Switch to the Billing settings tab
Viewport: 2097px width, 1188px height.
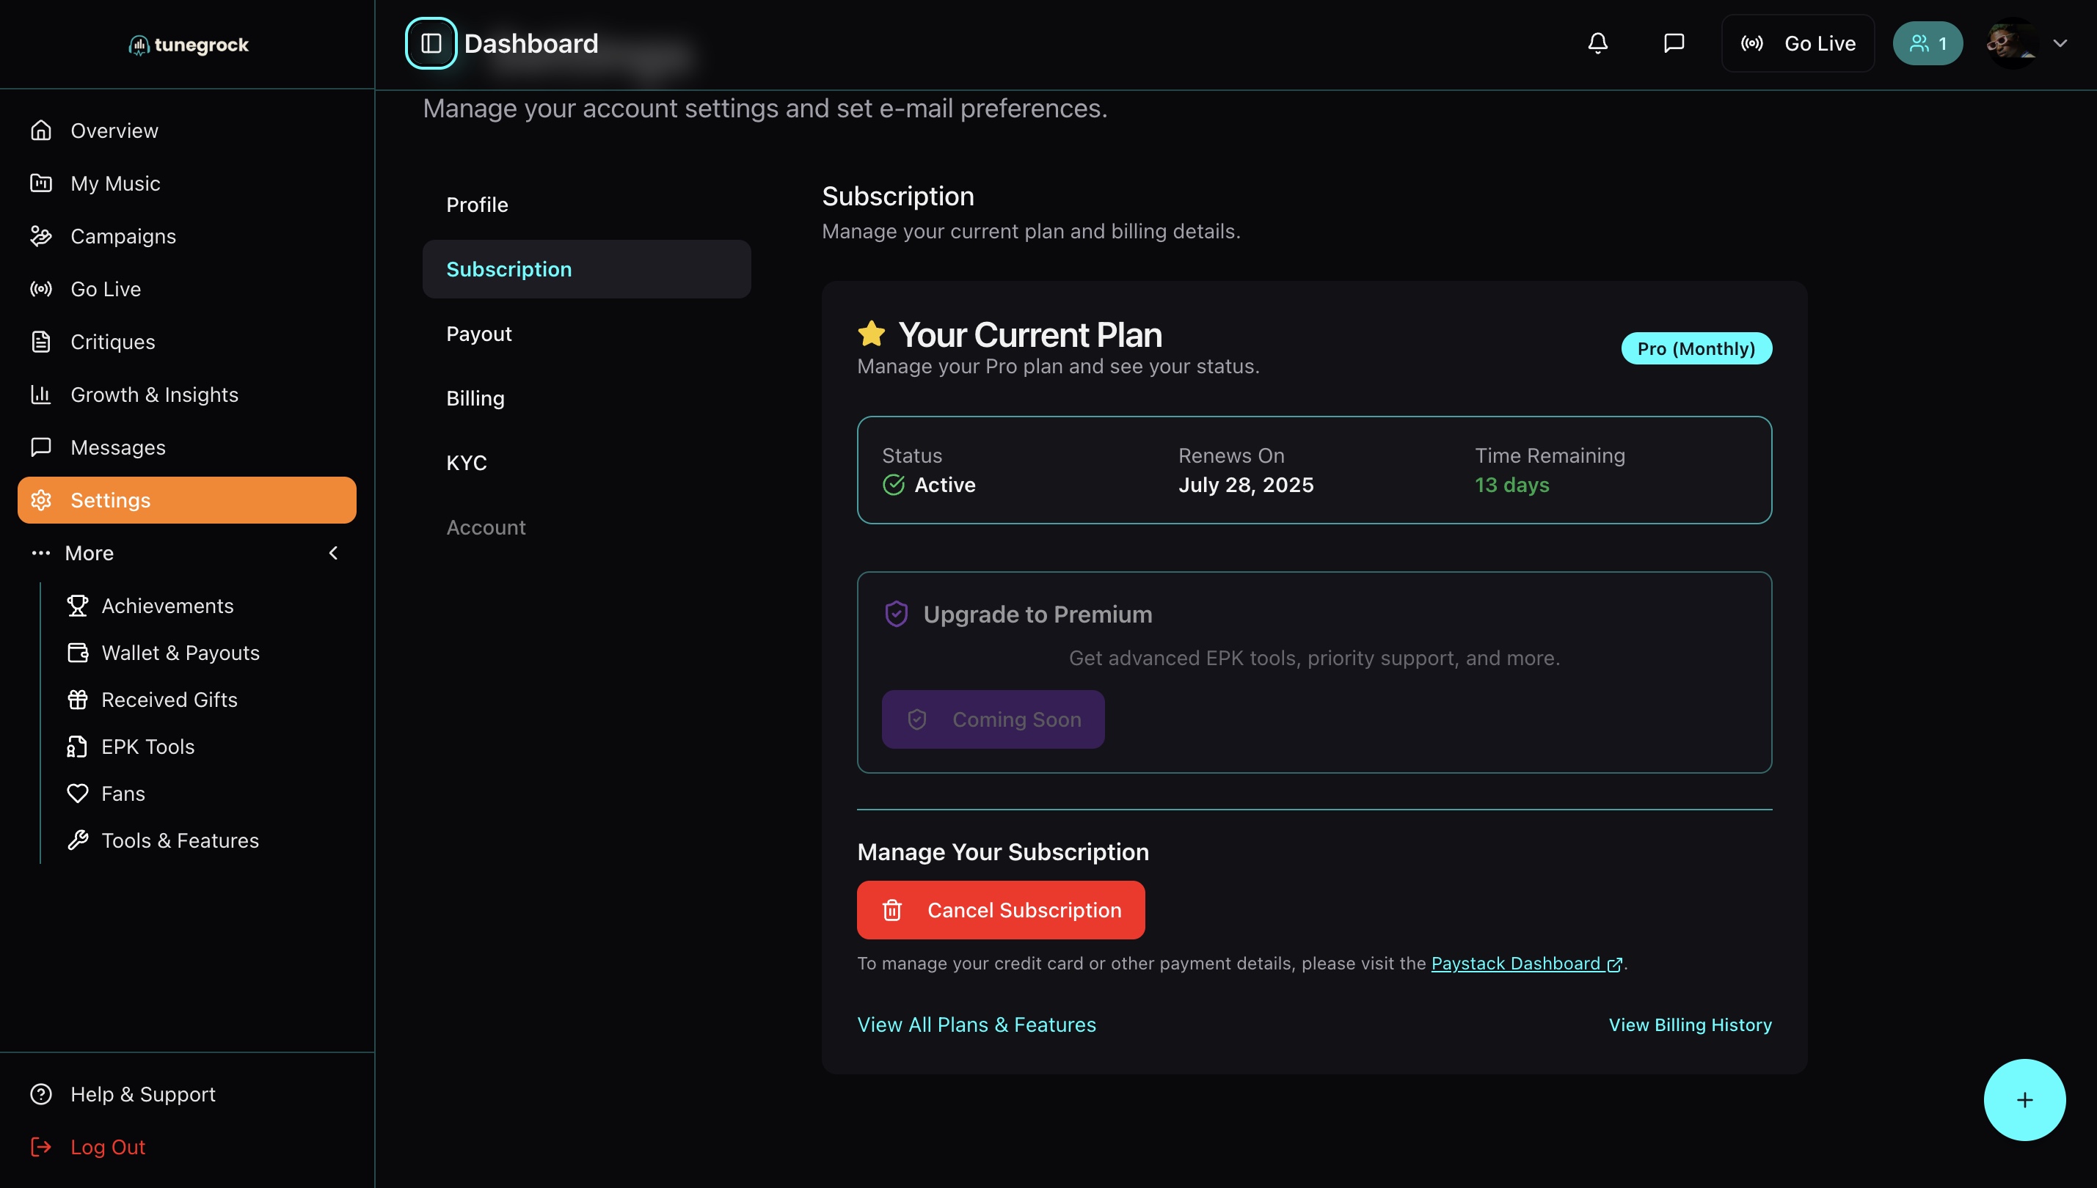coord(476,398)
